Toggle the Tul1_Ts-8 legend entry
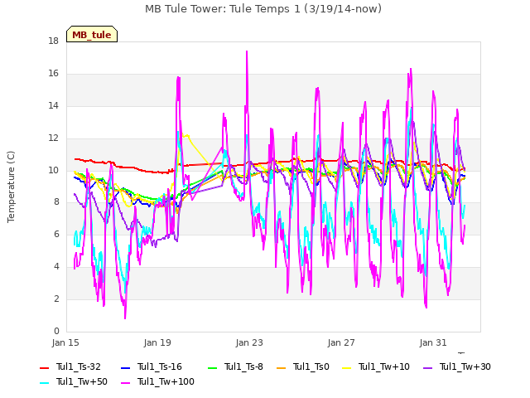Screen dimensions: 530x398 (x=235, y=366)
